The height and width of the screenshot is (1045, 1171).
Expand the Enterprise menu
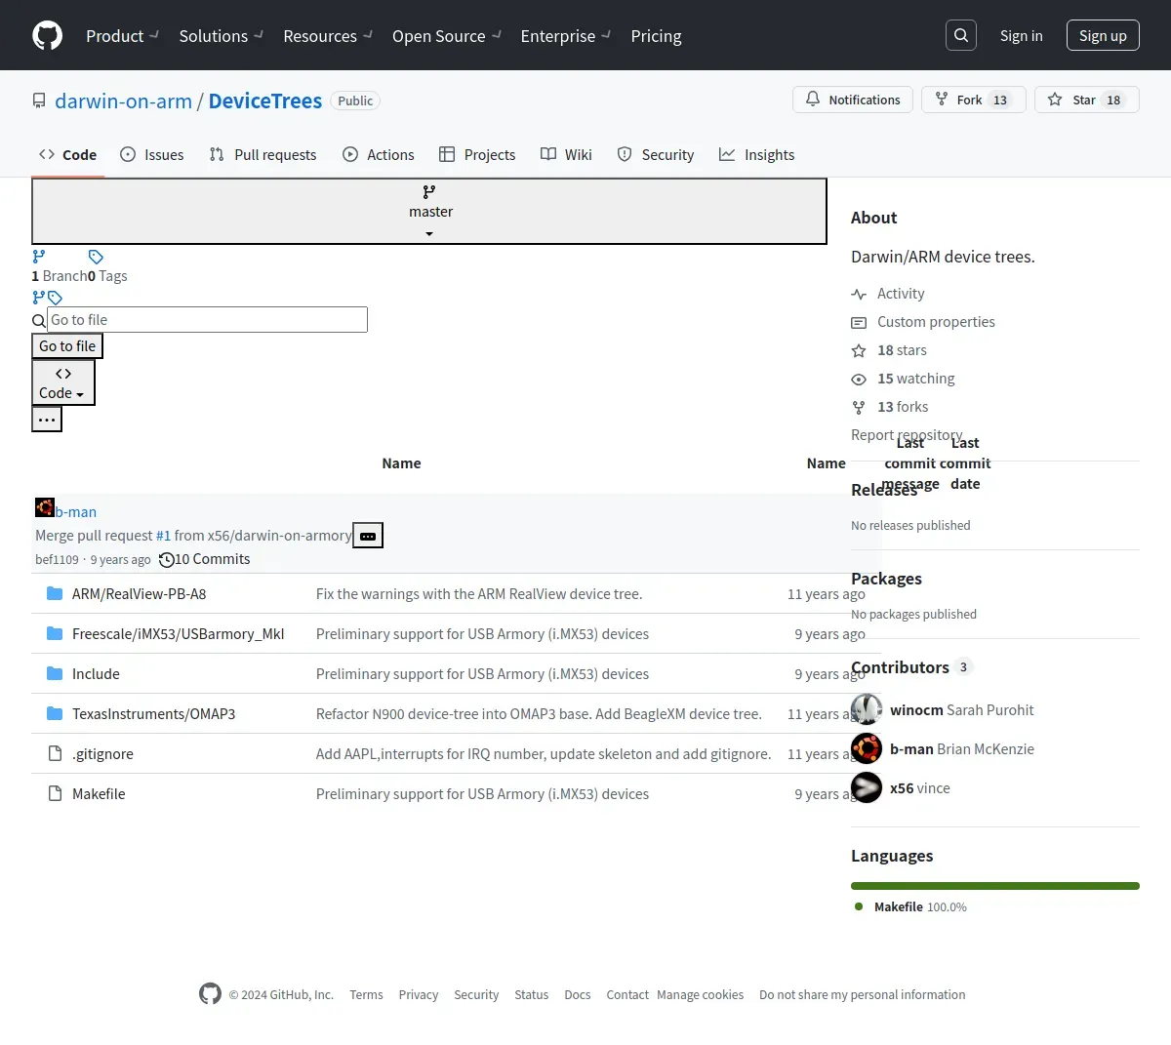click(565, 35)
